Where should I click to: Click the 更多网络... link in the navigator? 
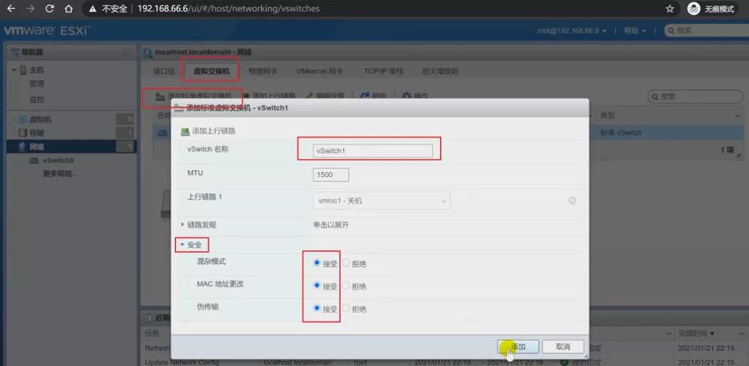pyautogui.click(x=60, y=174)
